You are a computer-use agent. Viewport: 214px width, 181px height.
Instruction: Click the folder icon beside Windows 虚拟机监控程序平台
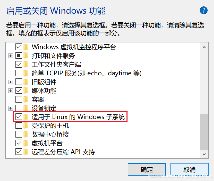(26, 47)
